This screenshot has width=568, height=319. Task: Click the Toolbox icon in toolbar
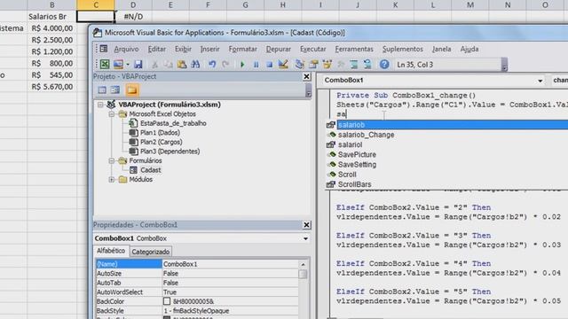341,65
